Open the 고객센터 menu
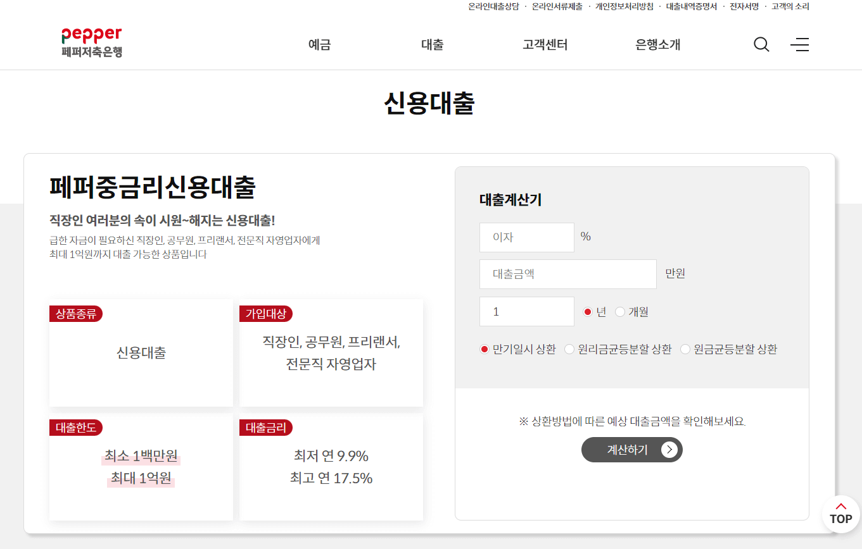Image resolution: width=862 pixels, height=549 pixels. click(544, 44)
